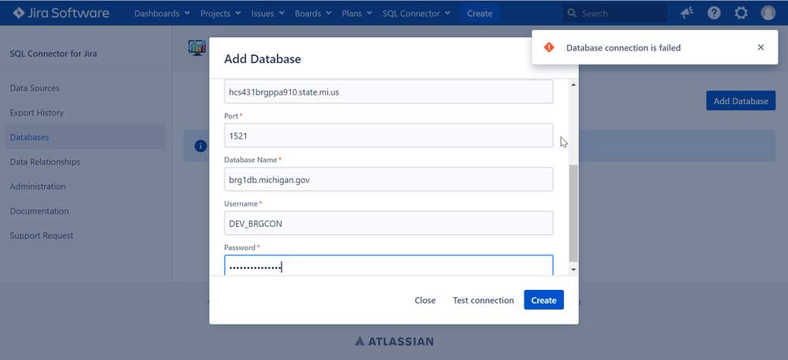
Task: Click the host field hcs431brgppa910.state.mi.us
Action: click(388, 92)
